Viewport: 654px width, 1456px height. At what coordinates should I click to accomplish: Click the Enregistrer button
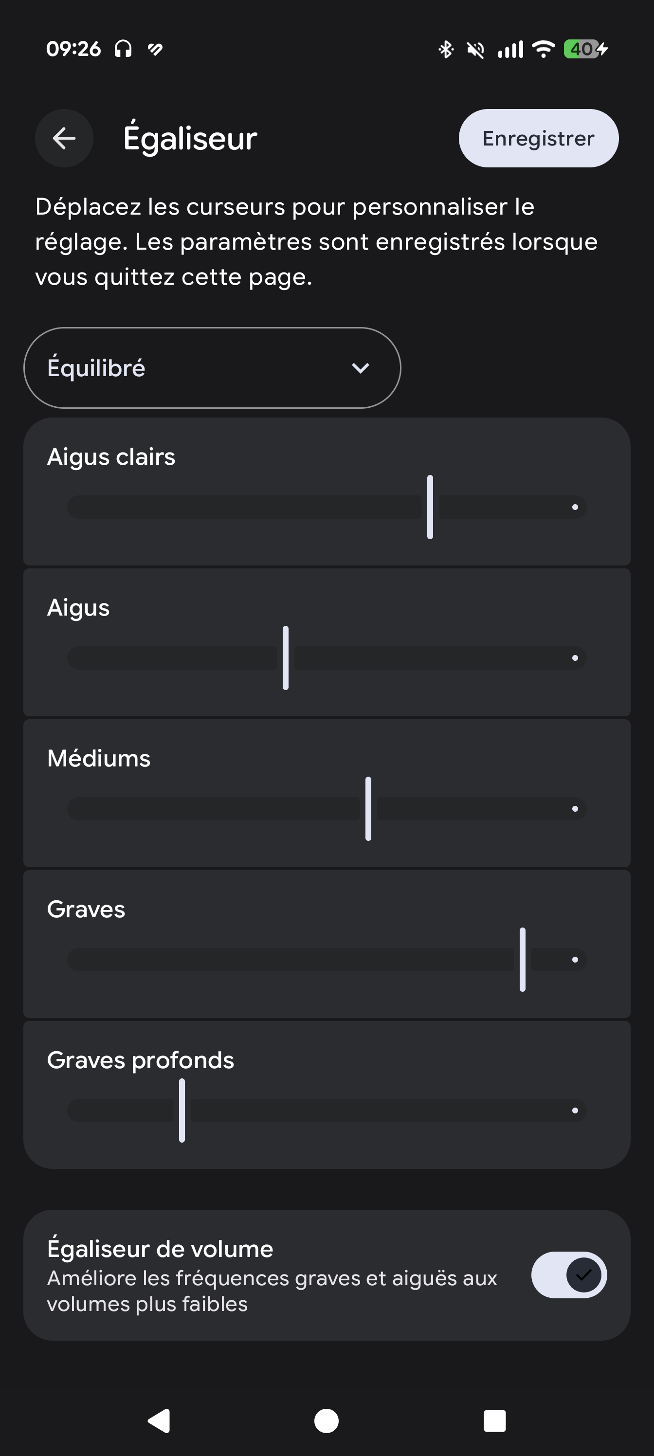click(x=538, y=139)
